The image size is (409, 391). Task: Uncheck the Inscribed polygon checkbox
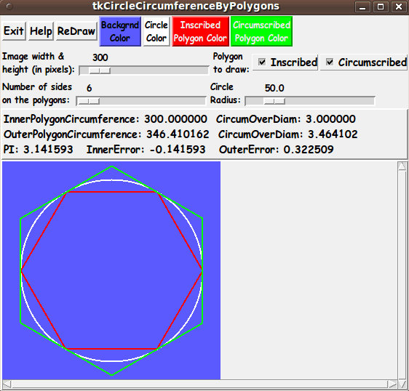click(x=262, y=62)
